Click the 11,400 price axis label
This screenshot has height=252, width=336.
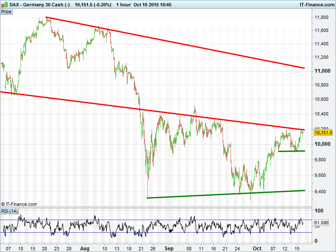click(x=321, y=44)
